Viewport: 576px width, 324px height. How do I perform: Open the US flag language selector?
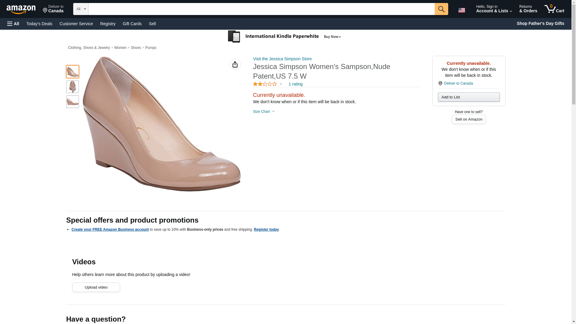tap(461, 10)
